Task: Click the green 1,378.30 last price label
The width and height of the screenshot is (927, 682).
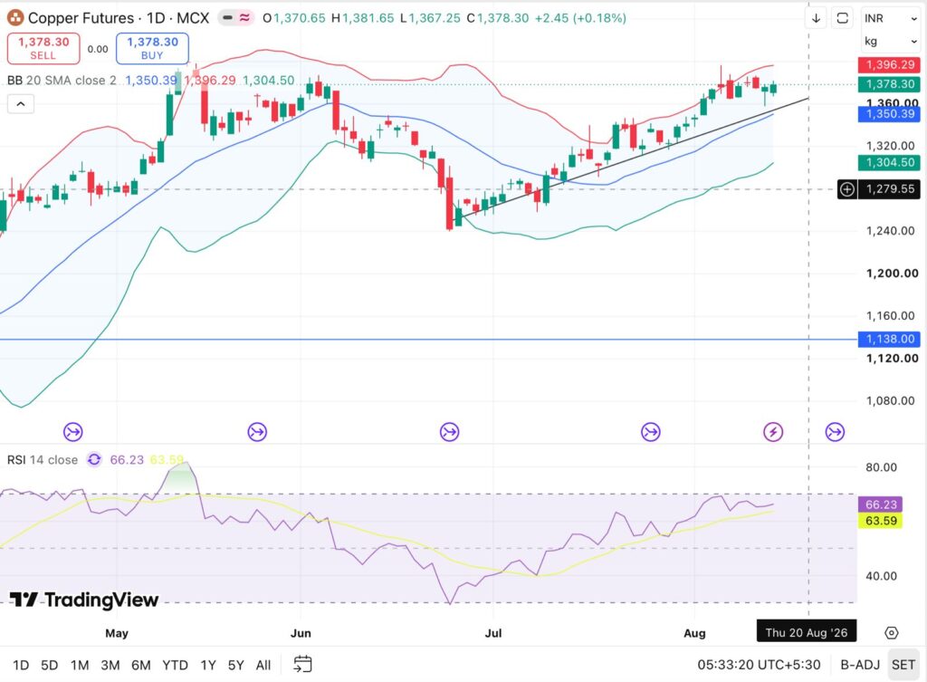Action: (x=890, y=84)
